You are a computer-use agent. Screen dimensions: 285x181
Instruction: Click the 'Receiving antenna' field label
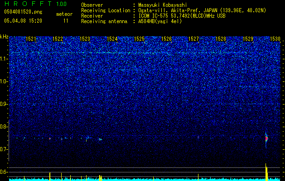104,21
